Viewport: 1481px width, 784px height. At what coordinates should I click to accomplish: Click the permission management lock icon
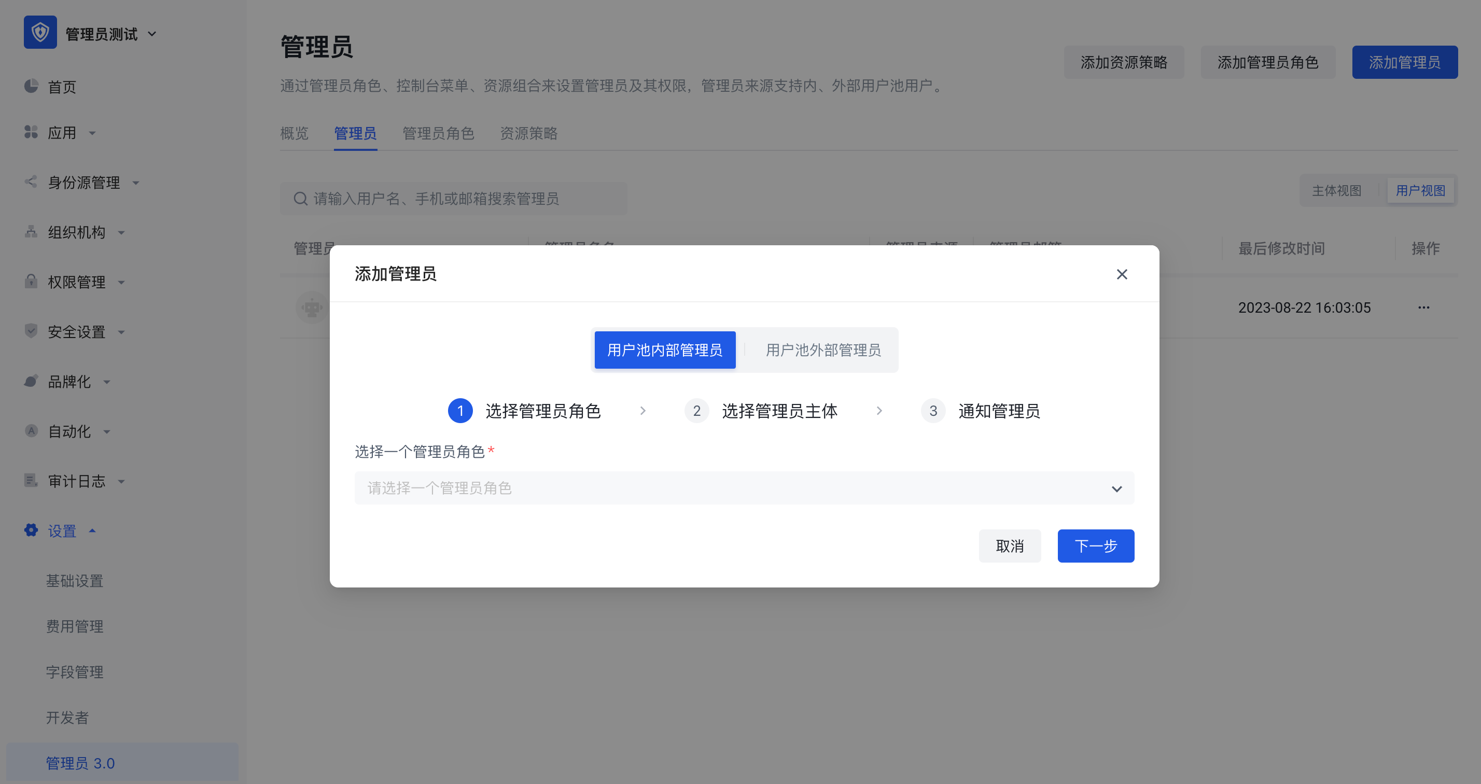31,282
